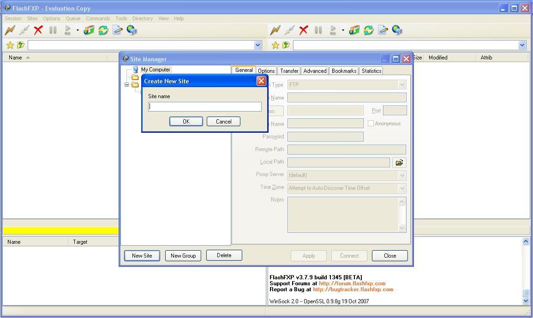Click the Site name text field
Screen dimensions: 533x318
pos(205,106)
